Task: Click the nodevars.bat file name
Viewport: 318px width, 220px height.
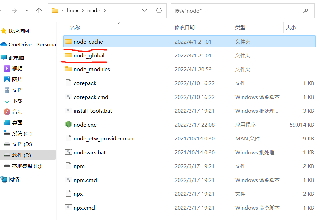Action: pyautogui.click(x=90, y=153)
